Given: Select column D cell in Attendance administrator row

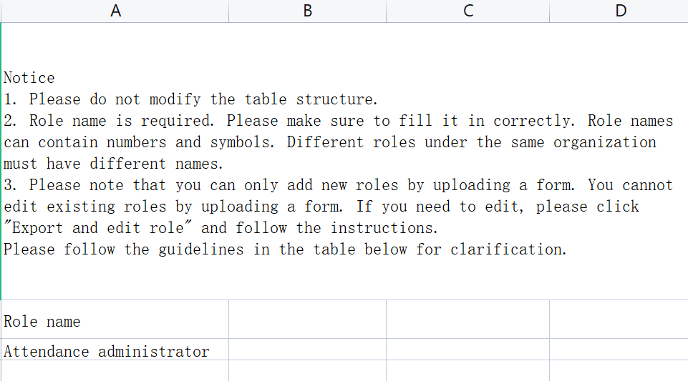Looking at the screenshot, I should tap(619, 350).
